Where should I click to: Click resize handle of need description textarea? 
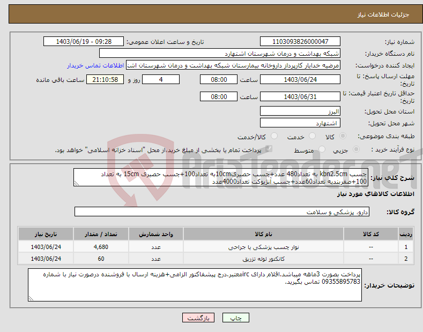coord(77,184)
